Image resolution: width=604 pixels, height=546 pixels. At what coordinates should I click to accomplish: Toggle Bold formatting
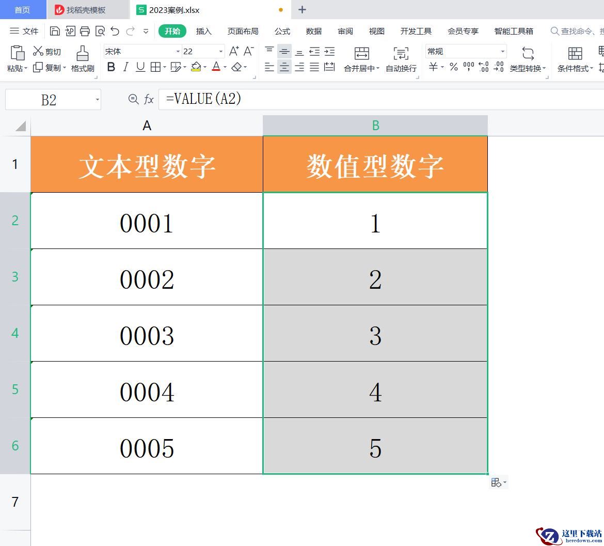click(111, 67)
